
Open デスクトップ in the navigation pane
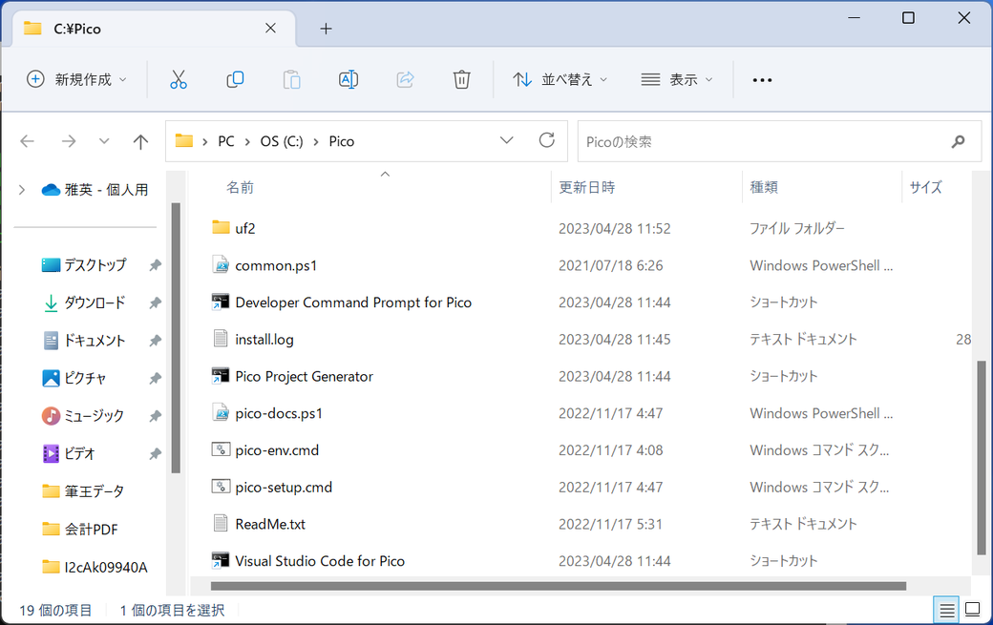pyautogui.click(x=95, y=265)
